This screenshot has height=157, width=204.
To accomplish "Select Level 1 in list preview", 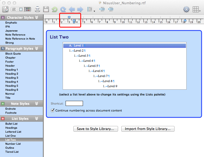I will (x=124, y=46).
